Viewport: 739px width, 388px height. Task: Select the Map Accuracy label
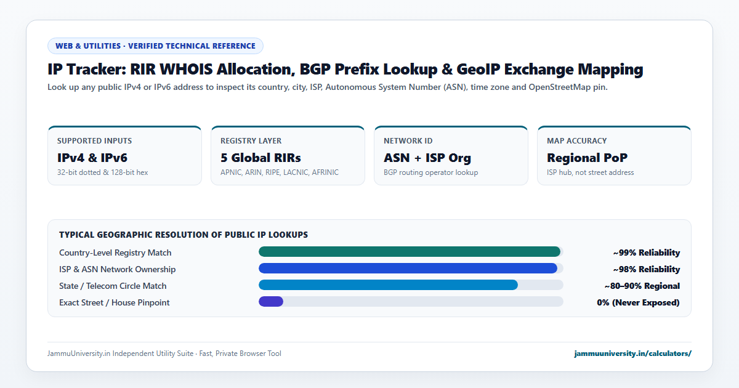point(577,141)
